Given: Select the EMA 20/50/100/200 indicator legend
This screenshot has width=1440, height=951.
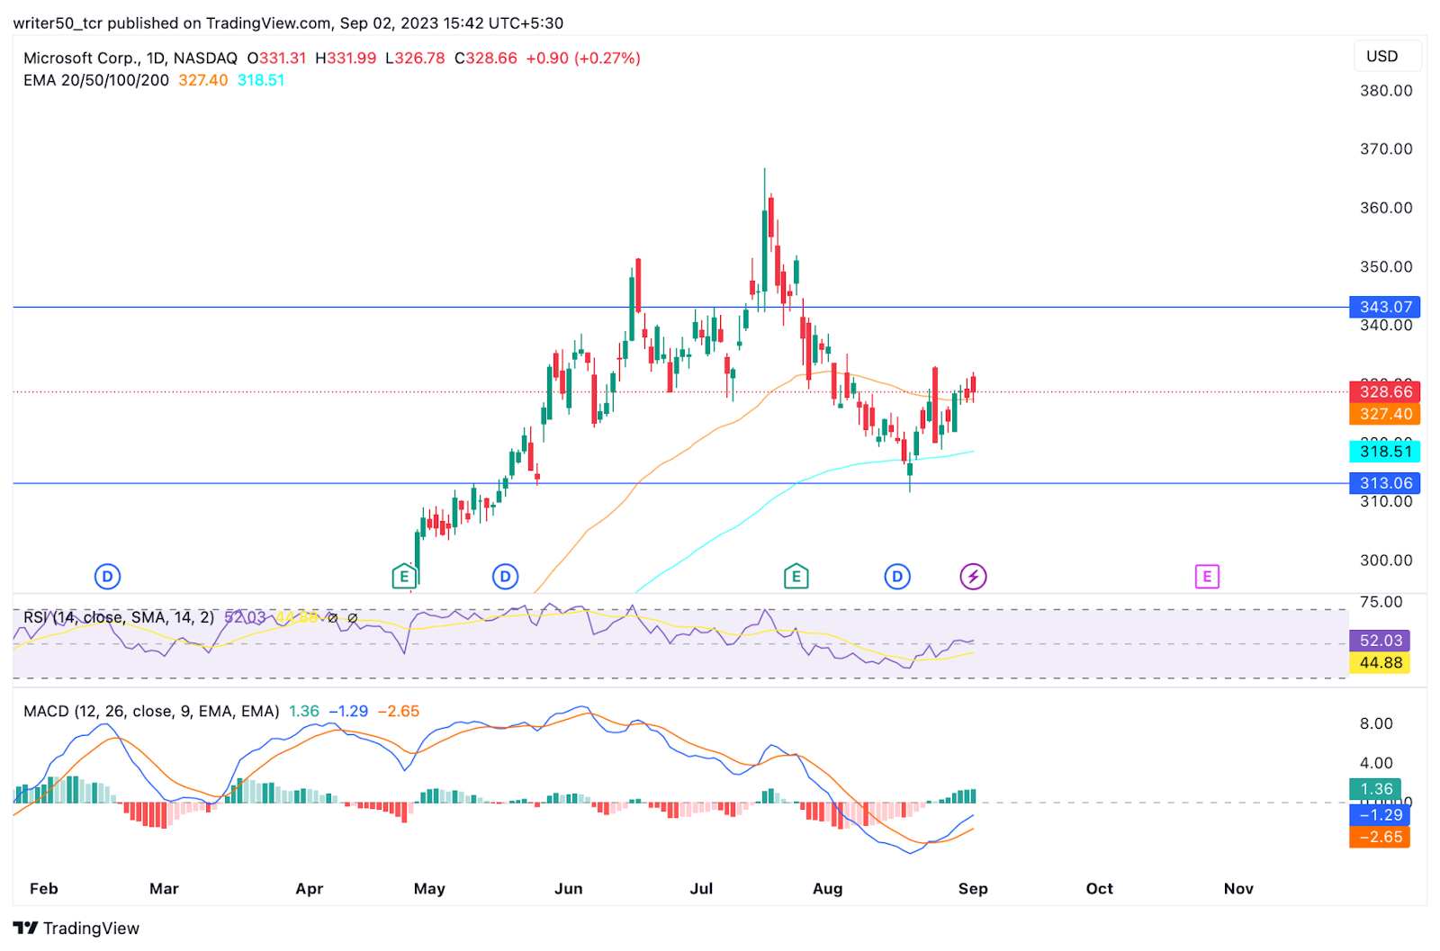Looking at the screenshot, I should click(x=96, y=80).
